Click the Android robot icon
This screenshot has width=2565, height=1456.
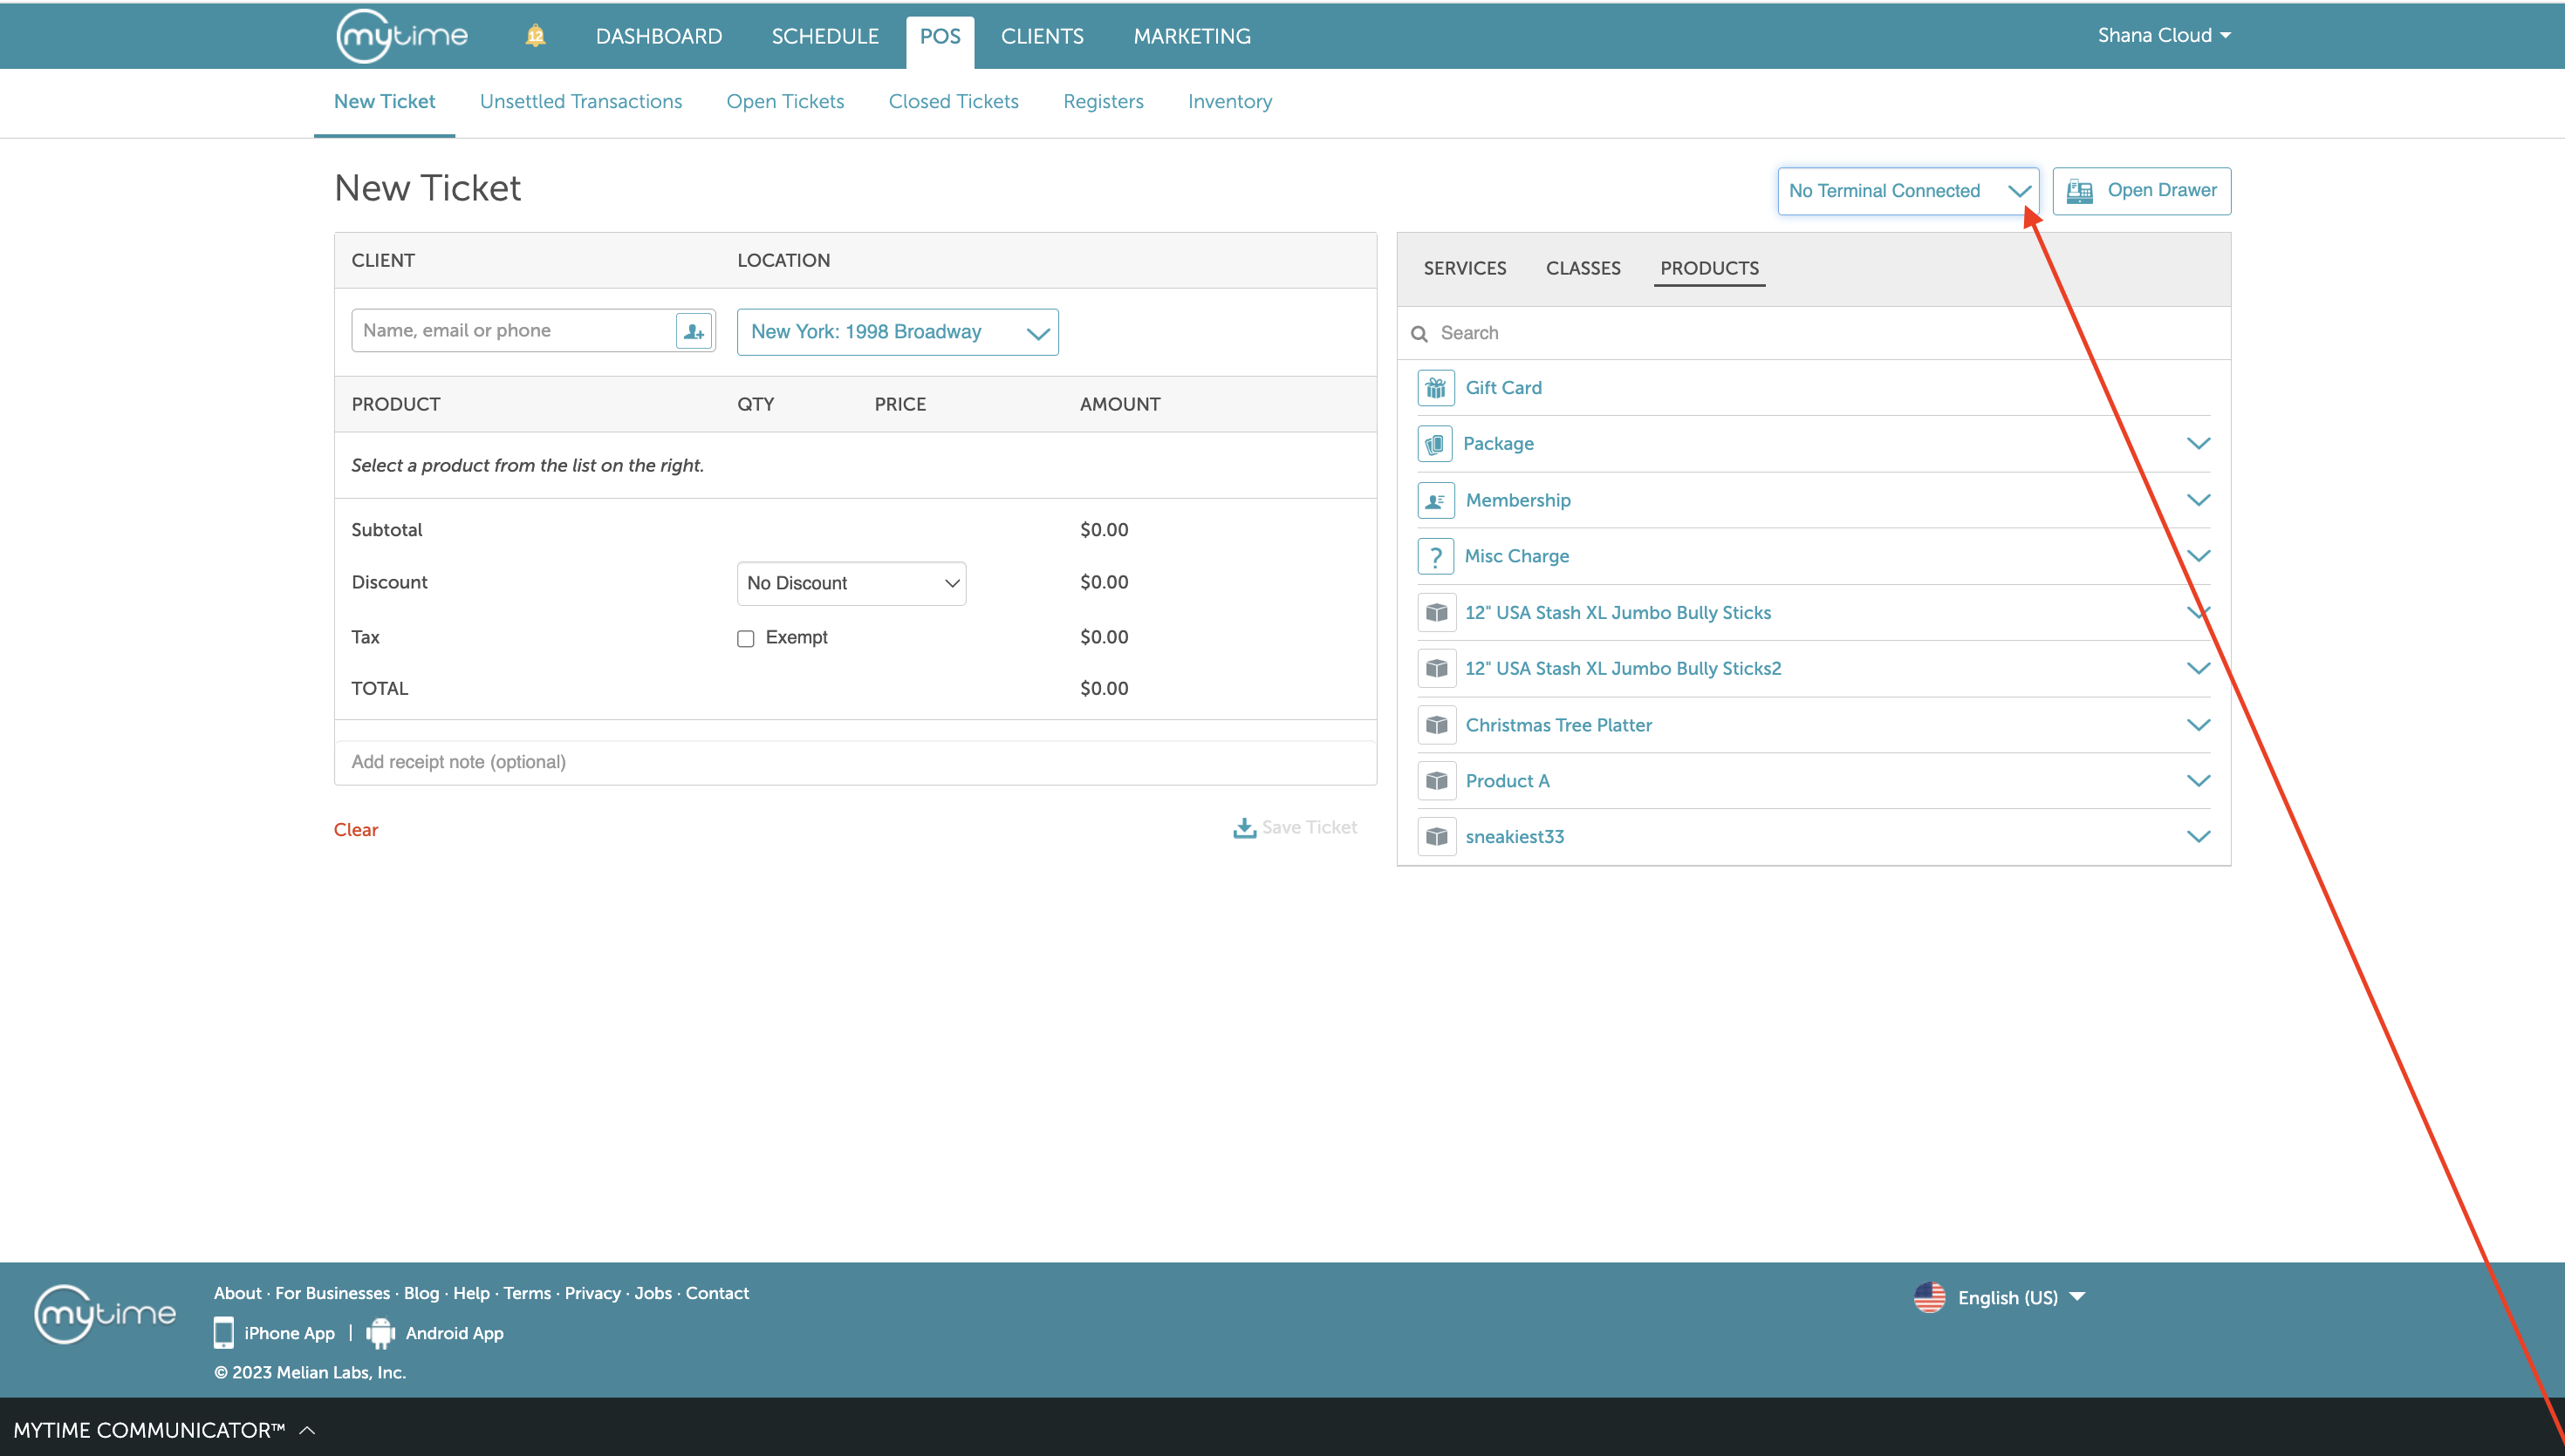click(380, 1333)
